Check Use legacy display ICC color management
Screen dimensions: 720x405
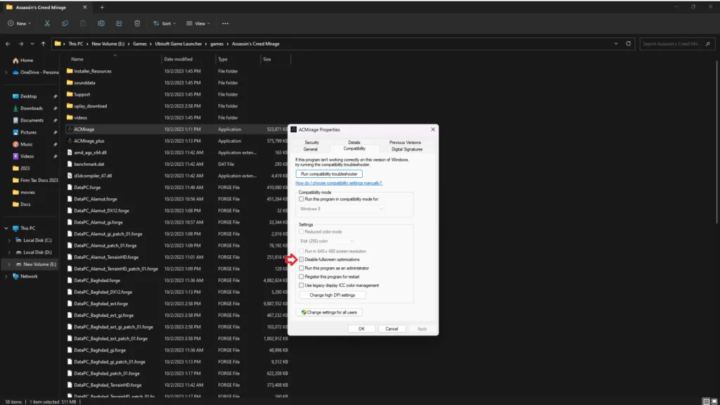click(301, 285)
